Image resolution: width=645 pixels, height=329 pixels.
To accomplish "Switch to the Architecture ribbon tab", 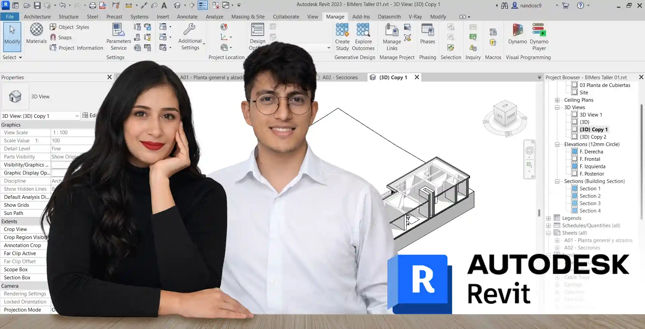I will point(37,17).
